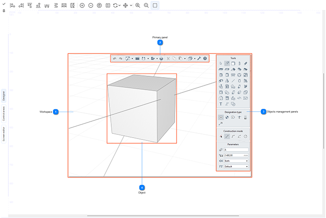Click the save disk icon in Primary panel
Image resolution: width=326 pixels, height=218 pixels.
point(143,59)
